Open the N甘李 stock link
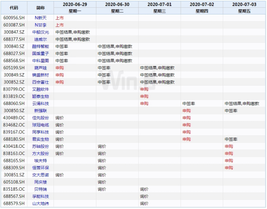The image size is (267, 209). tap(40, 25)
